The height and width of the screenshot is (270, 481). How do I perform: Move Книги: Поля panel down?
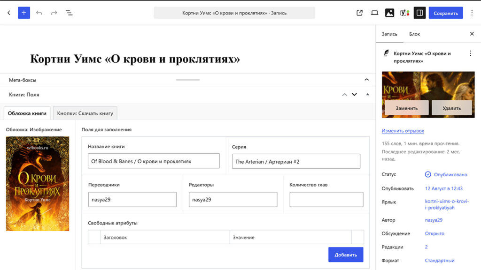pyautogui.click(x=354, y=95)
